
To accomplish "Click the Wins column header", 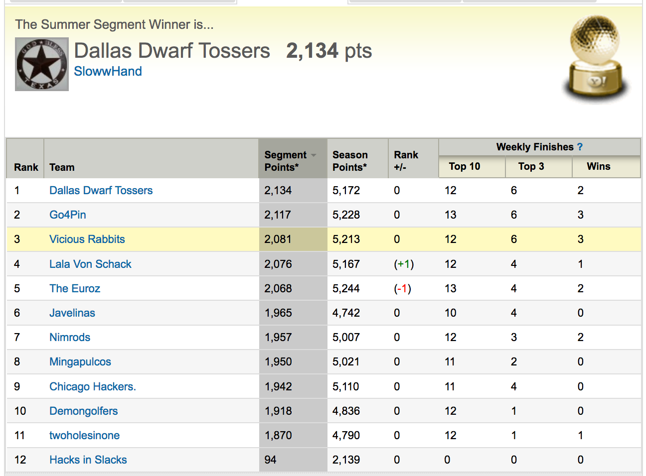I will [x=598, y=167].
